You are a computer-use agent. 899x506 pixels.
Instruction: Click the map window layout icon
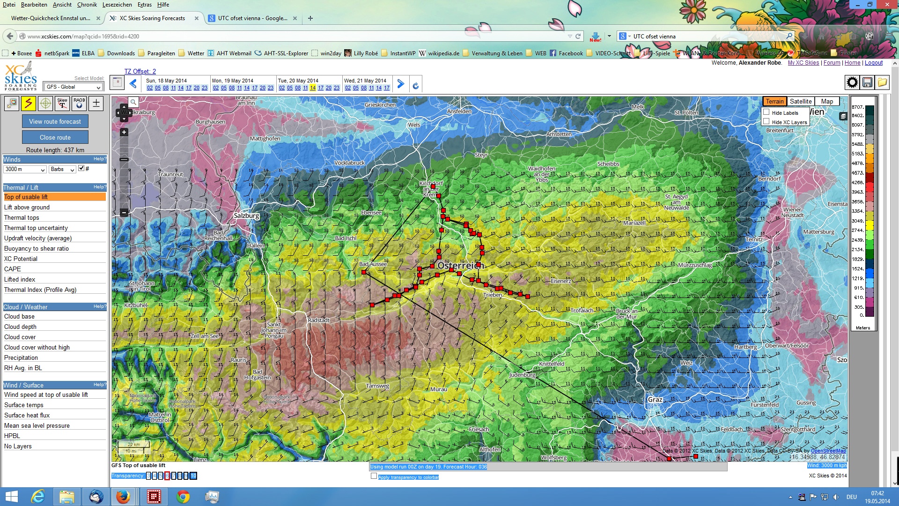point(12,103)
